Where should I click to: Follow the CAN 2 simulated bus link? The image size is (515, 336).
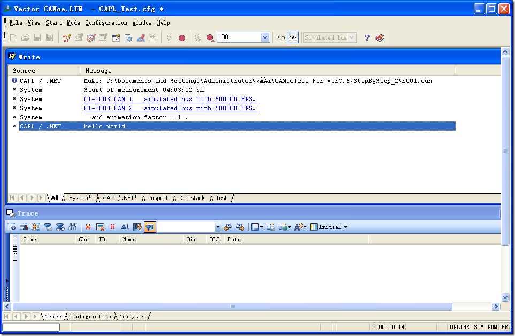tap(172, 109)
